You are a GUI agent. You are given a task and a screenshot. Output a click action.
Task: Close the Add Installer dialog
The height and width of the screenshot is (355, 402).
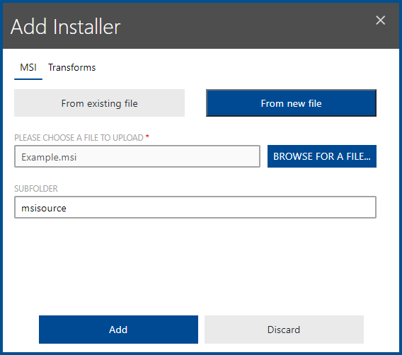[381, 21]
